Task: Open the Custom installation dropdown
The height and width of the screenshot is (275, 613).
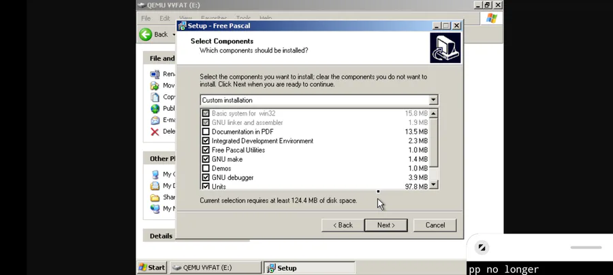Action: point(433,100)
